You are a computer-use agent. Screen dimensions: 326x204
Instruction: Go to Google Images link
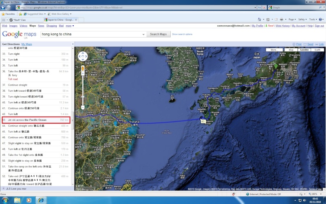click(x=13, y=26)
